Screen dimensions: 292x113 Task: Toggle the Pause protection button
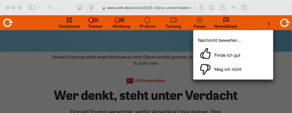[199, 23]
